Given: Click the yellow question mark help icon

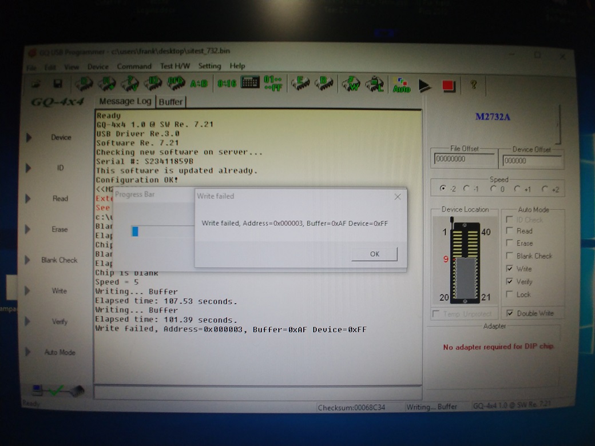Looking at the screenshot, I should tap(473, 85).
